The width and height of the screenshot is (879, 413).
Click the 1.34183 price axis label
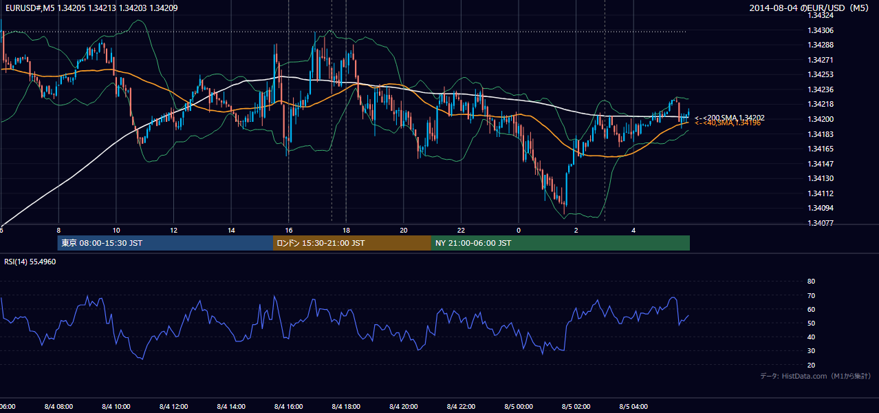(x=821, y=134)
